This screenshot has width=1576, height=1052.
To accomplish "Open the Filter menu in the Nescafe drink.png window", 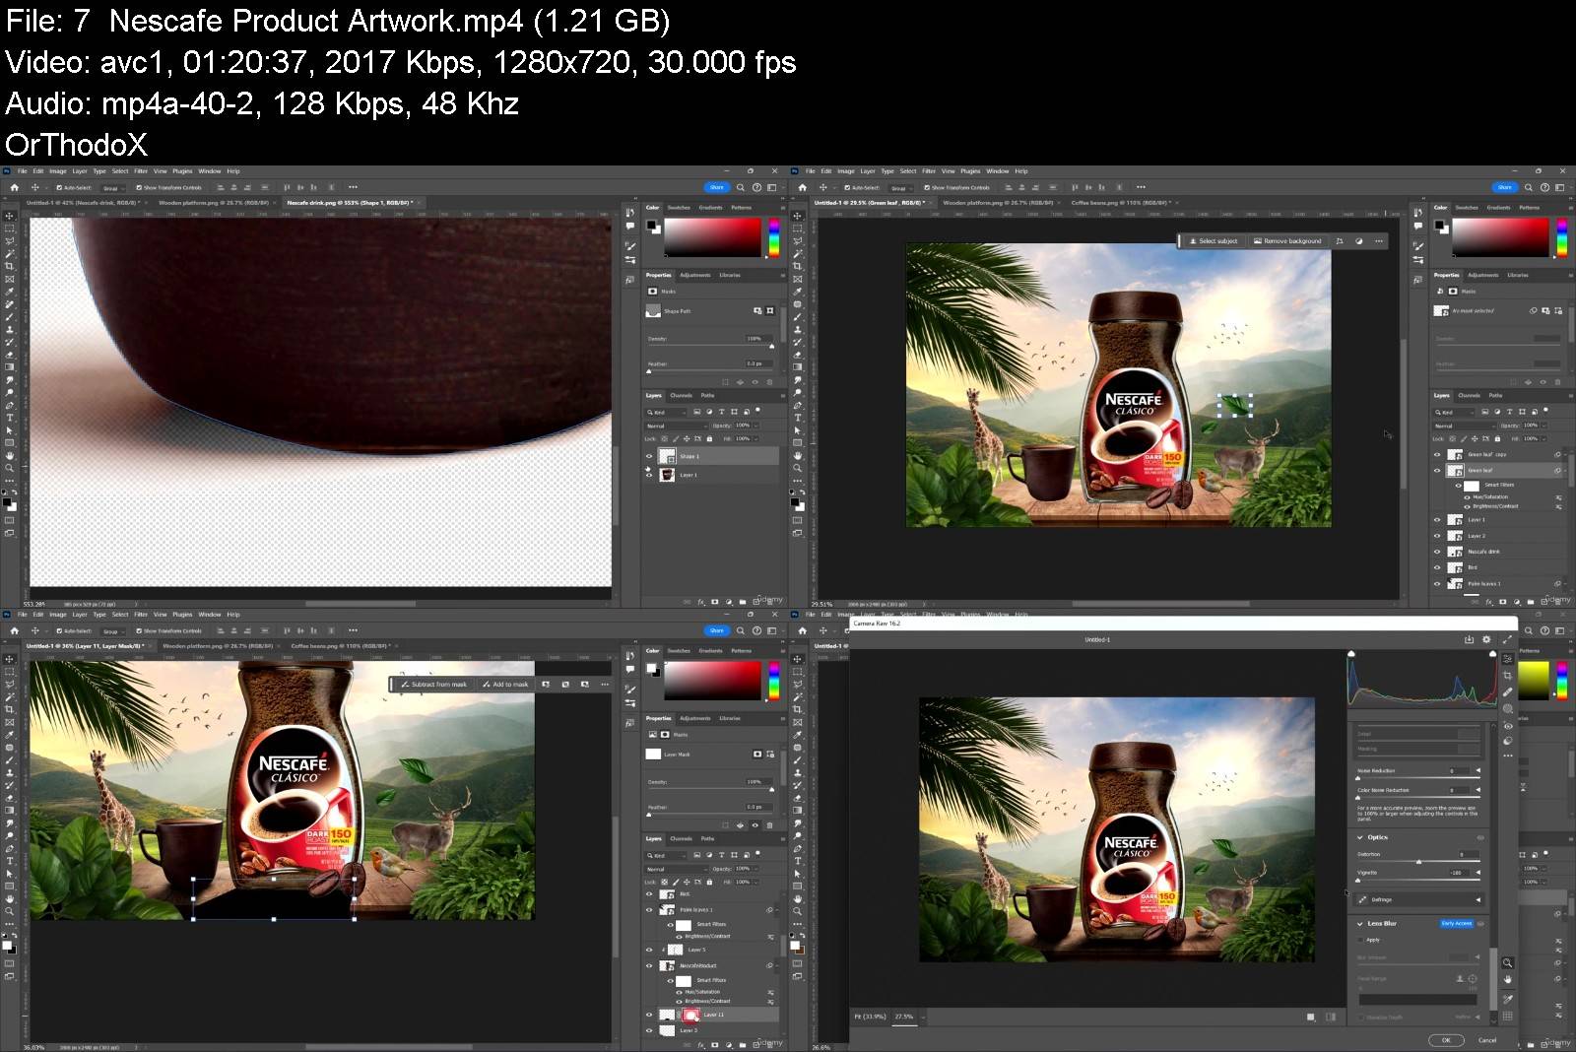I will coord(141,171).
